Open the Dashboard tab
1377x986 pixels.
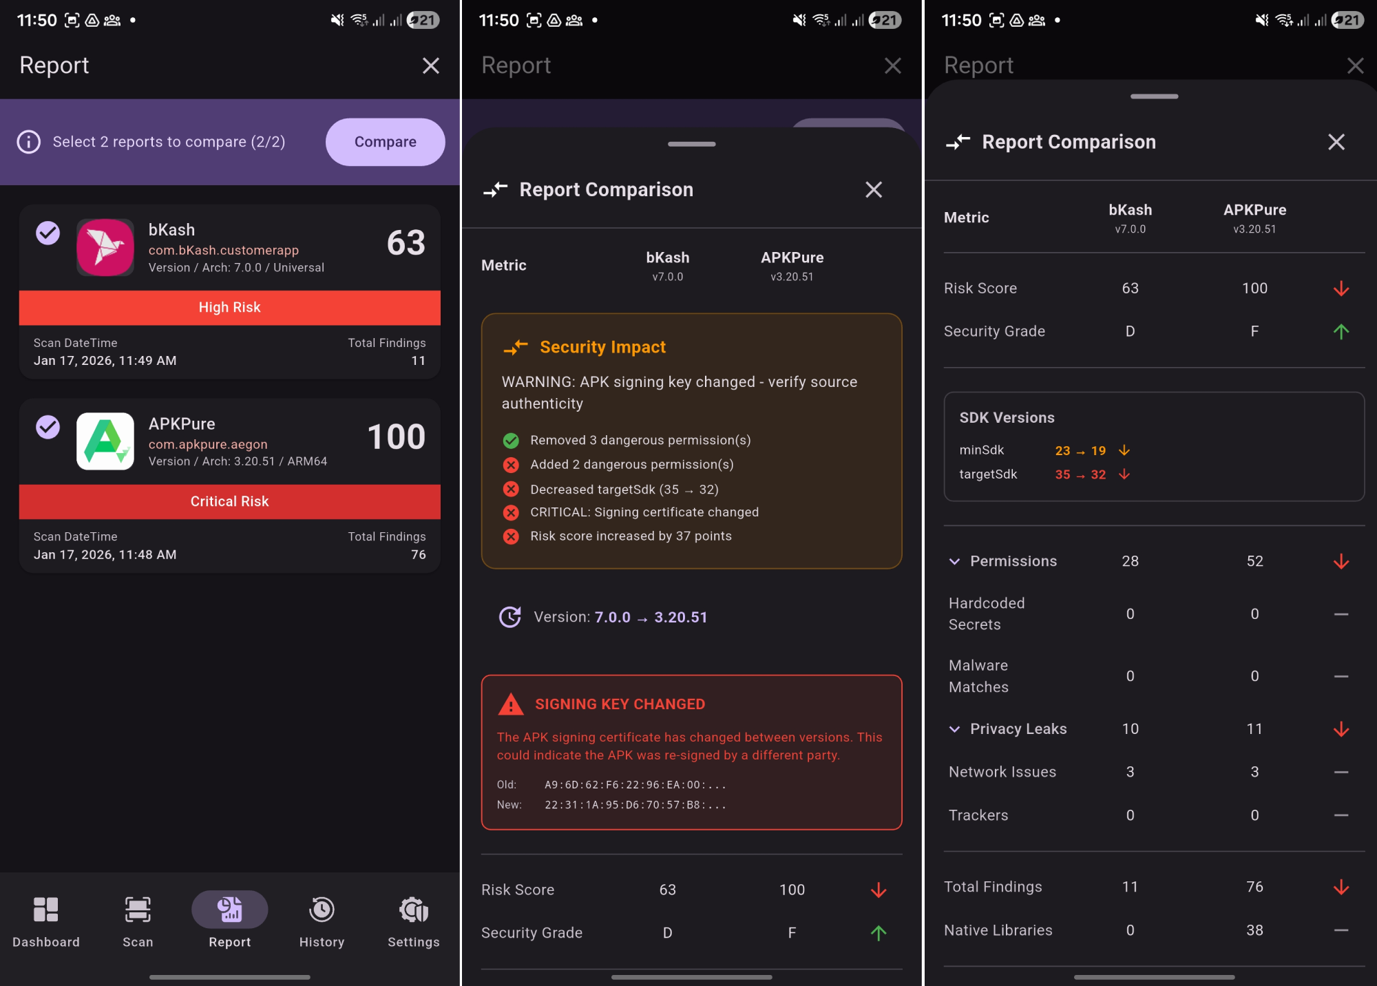click(x=46, y=922)
